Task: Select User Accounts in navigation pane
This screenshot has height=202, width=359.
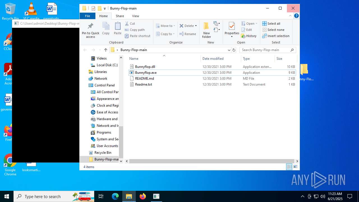Action: 104,146
